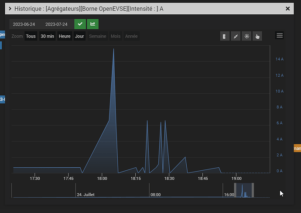
Task: Click the 18:00 x-axis label
Action: click(x=102, y=178)
